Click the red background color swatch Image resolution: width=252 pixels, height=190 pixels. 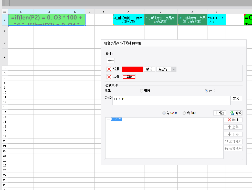tap(132, 69)
